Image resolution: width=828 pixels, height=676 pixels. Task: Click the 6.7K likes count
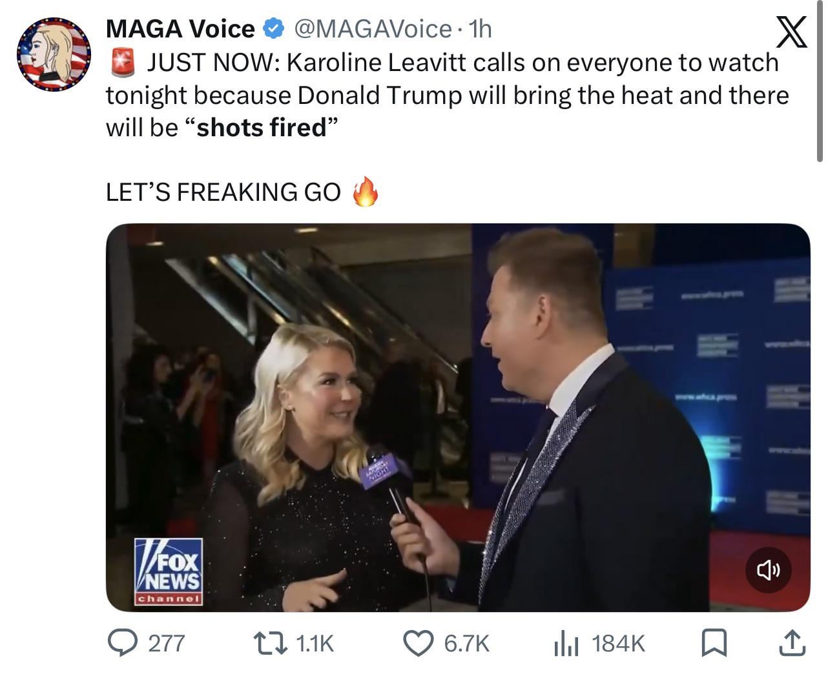[466, 644]
